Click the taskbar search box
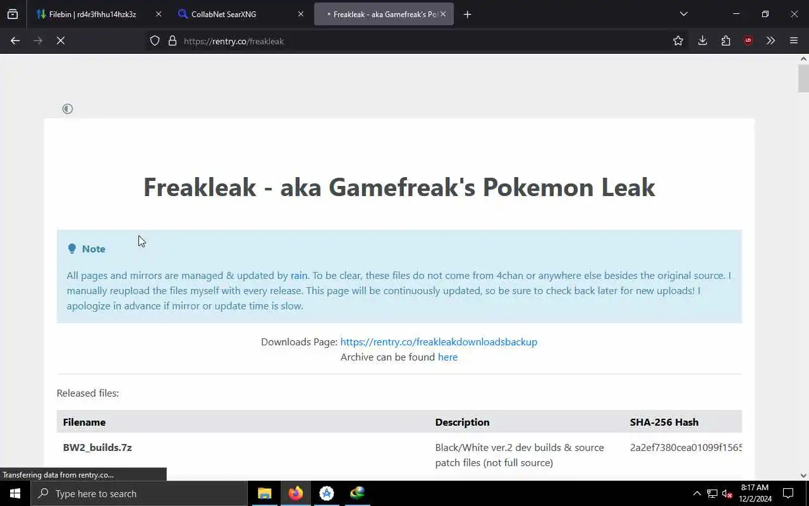This screenshot has height=506, width=809. (139, 493)
